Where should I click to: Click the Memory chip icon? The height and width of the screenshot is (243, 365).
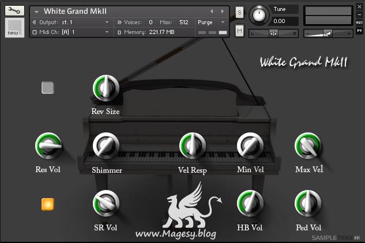click(119, 32)
